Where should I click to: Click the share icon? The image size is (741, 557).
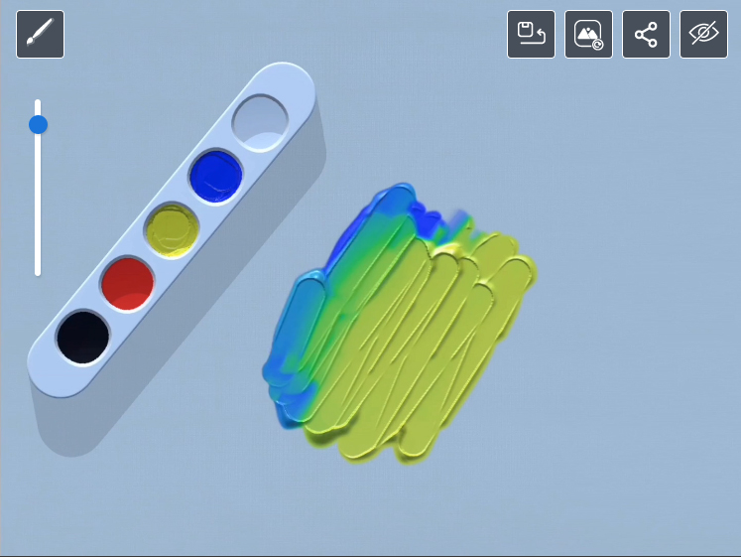(x=646, y=35)
